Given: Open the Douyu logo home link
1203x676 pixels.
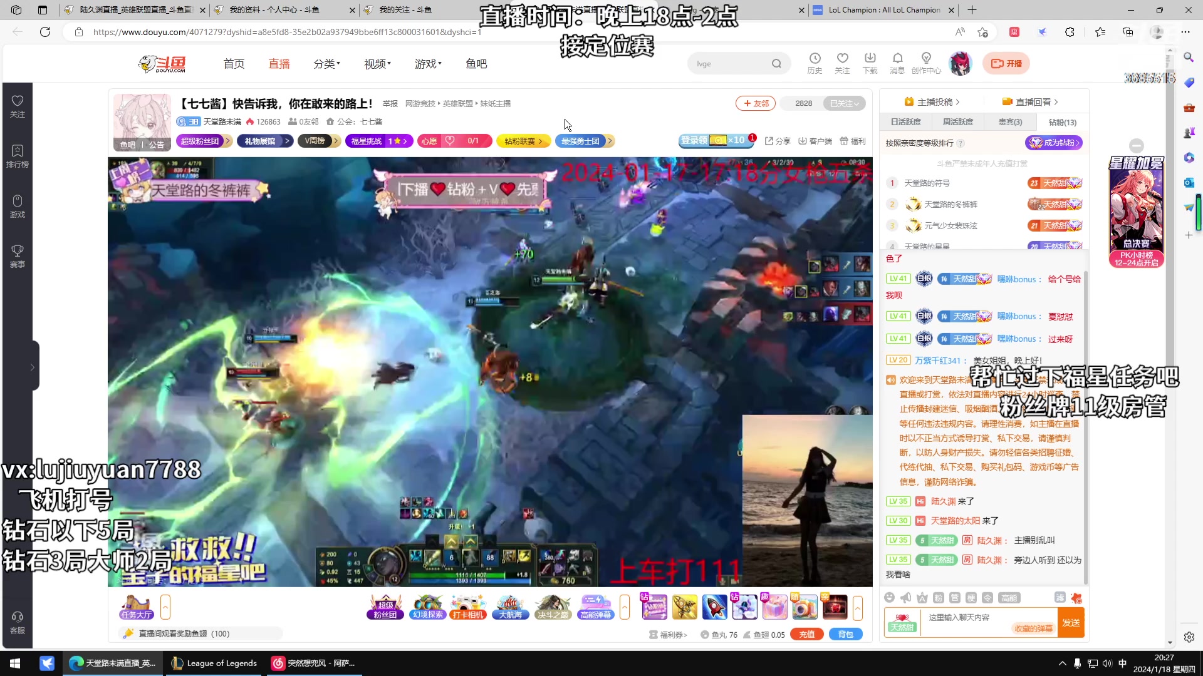Looking at the screenshot, I should 163,63.
